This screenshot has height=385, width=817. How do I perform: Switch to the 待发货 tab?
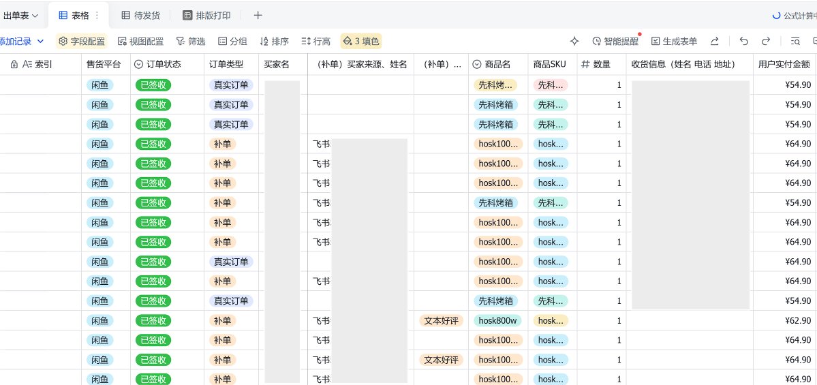[x=140, y=16]
